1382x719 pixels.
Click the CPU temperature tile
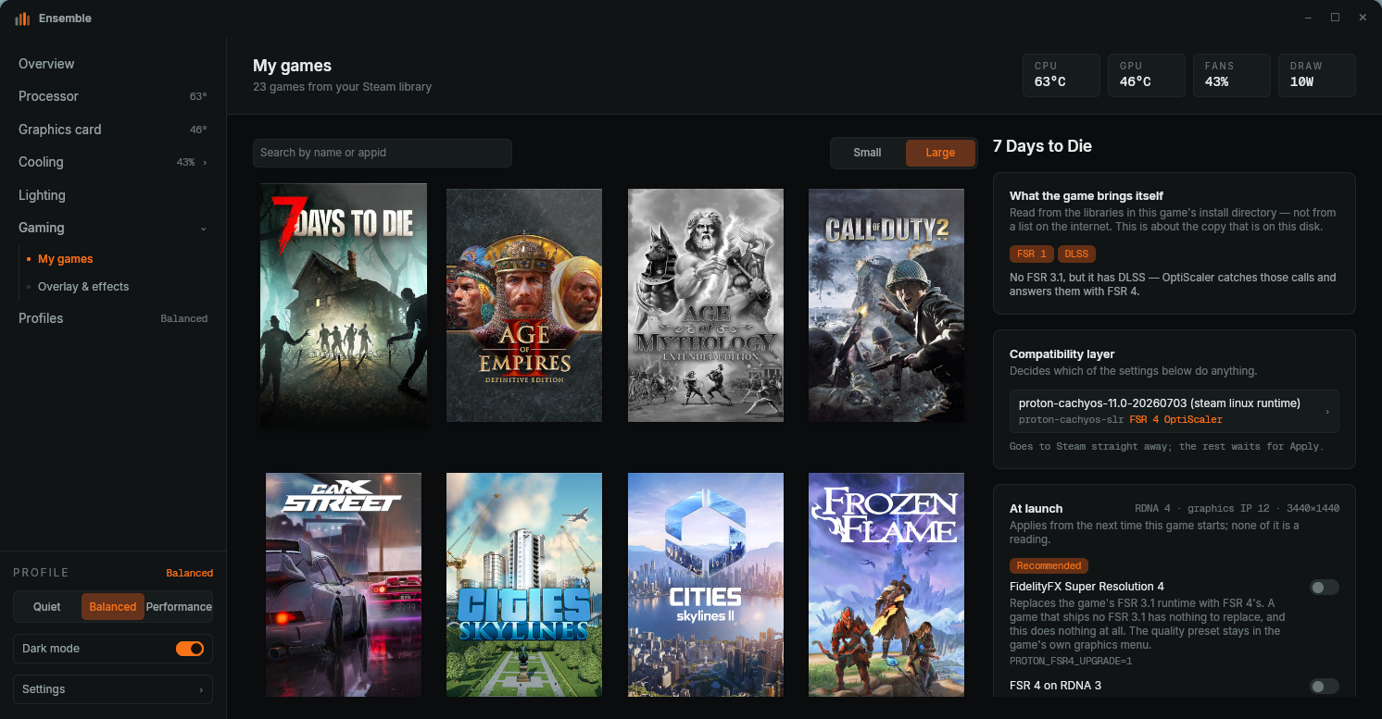tap(1062, 75)
